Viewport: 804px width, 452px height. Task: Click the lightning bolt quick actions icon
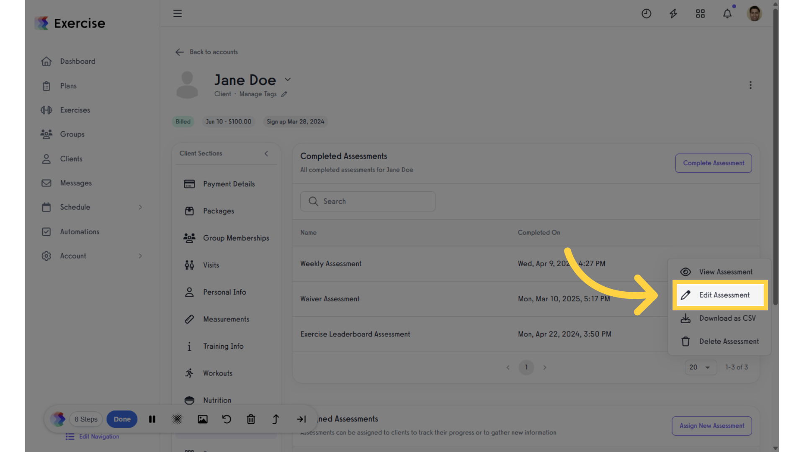coord(673,14)
